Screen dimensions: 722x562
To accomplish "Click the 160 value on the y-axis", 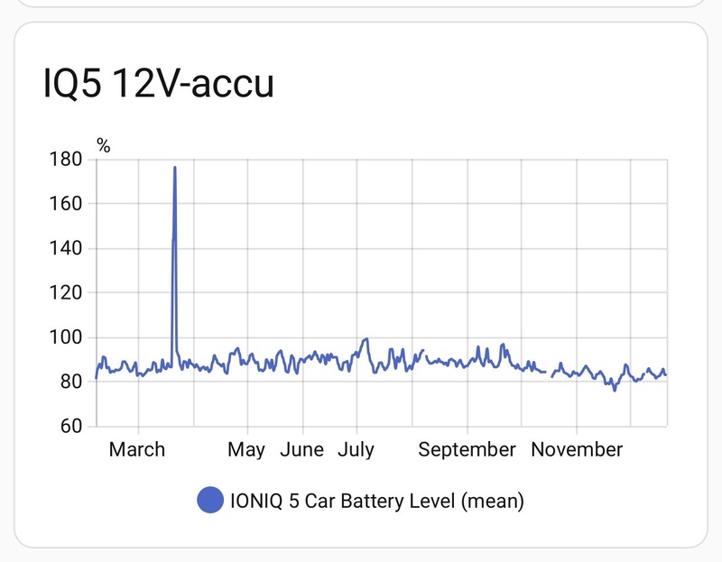I will [x=69, y=204].
